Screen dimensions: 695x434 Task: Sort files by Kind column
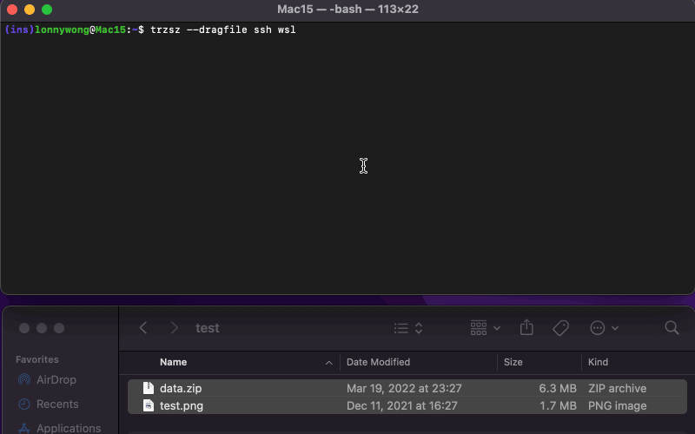pos(598,362)
